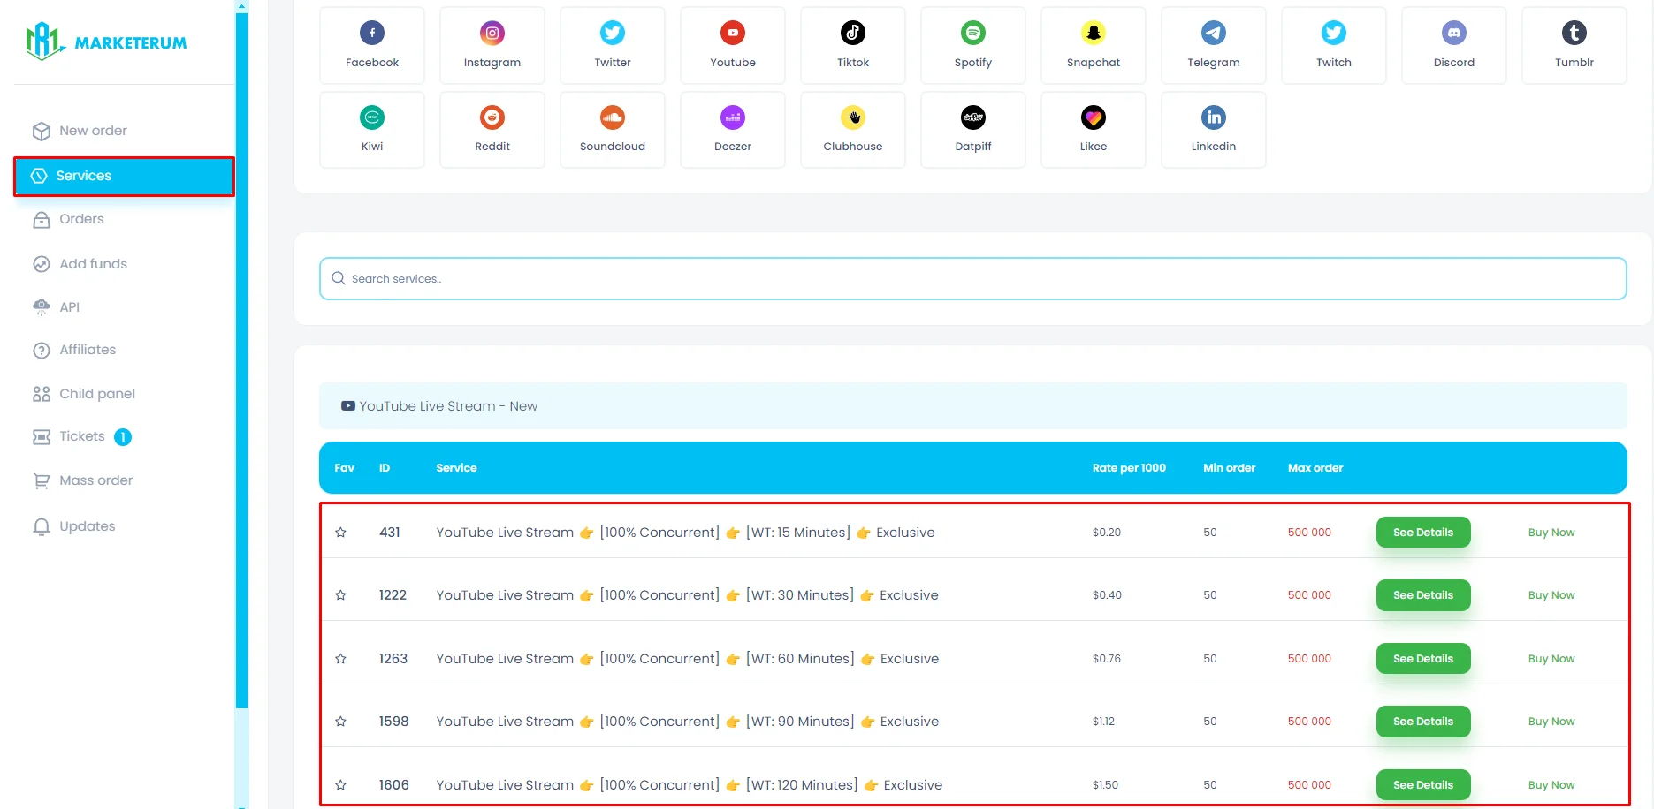This screenshot has width=1654, height=809.
Task: See Details for service 1222
Action: point(1422,595)
